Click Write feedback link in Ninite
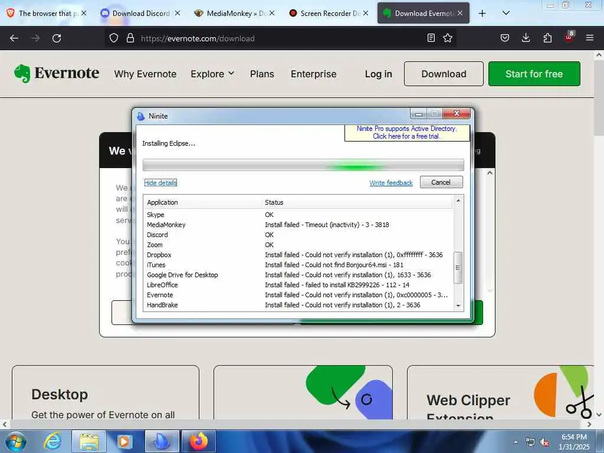The width and height of the screenshot is (604, 453). pyautogui.click(x=391, y=183)
